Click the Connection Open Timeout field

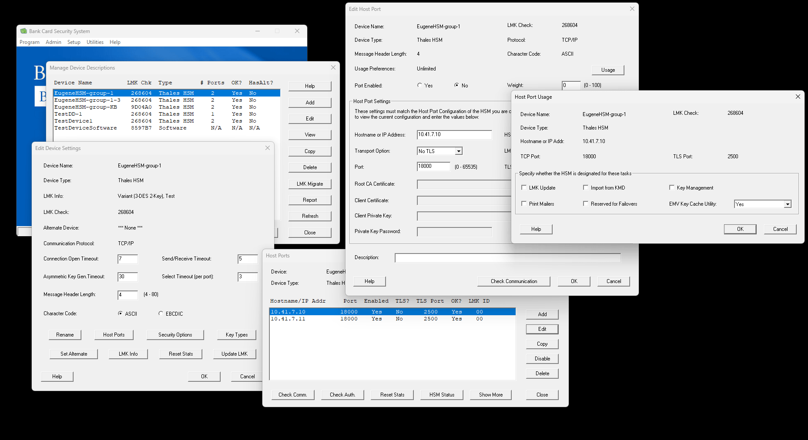click(x=127, y=259)
